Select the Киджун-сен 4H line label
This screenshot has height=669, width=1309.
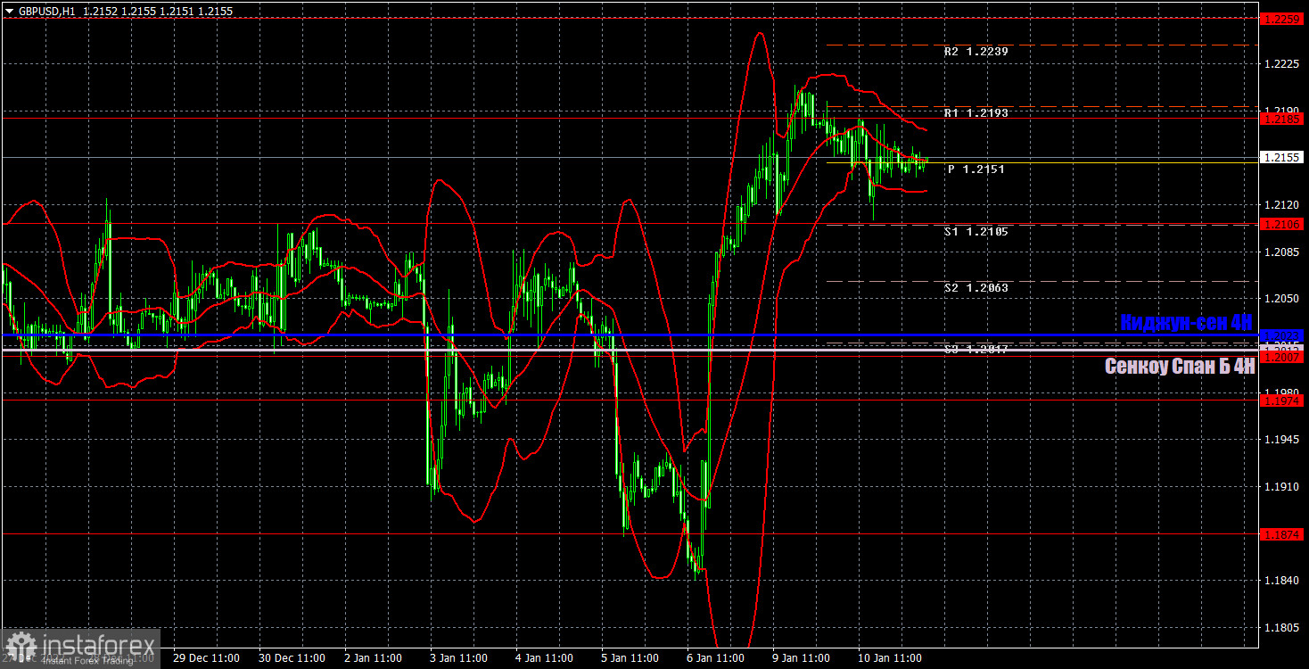click(1186, 322)
